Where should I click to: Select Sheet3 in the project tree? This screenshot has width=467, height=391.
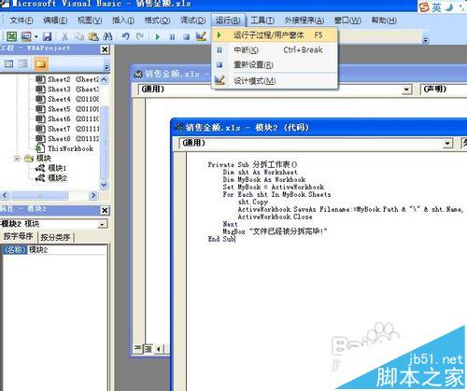coord(67,90)
